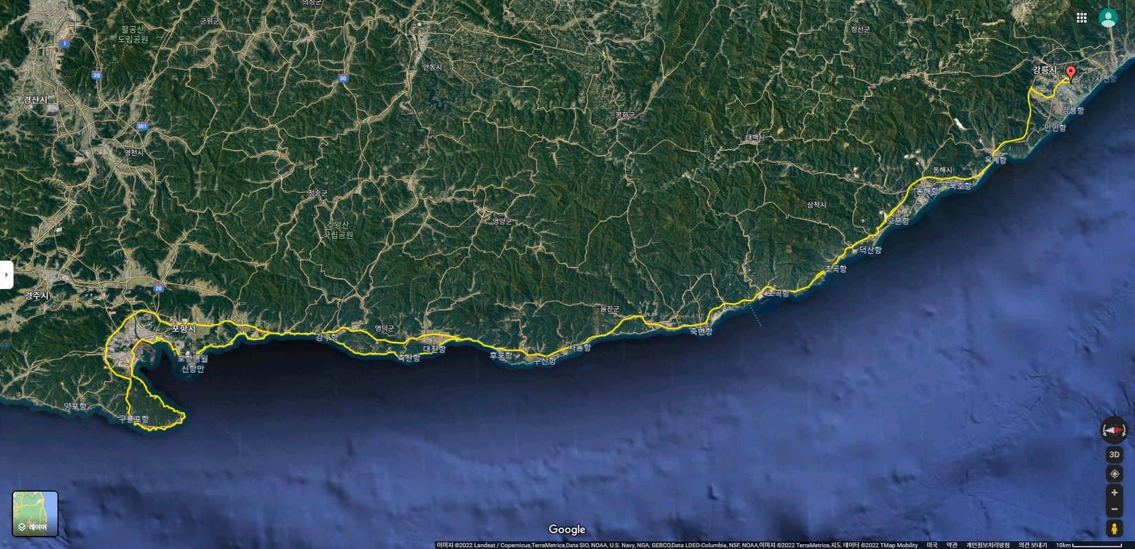
Task: Select the Street View pegman
Action: [x=1114, y=528]
